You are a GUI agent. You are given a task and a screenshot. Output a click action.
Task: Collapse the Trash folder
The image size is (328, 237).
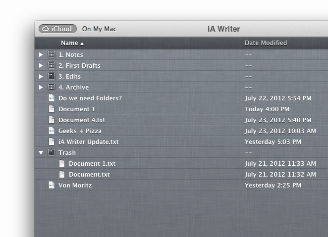click(x=41, y=153)
